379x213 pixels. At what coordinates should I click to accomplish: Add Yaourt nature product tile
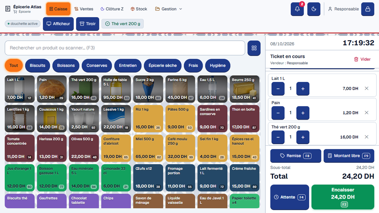84,119
